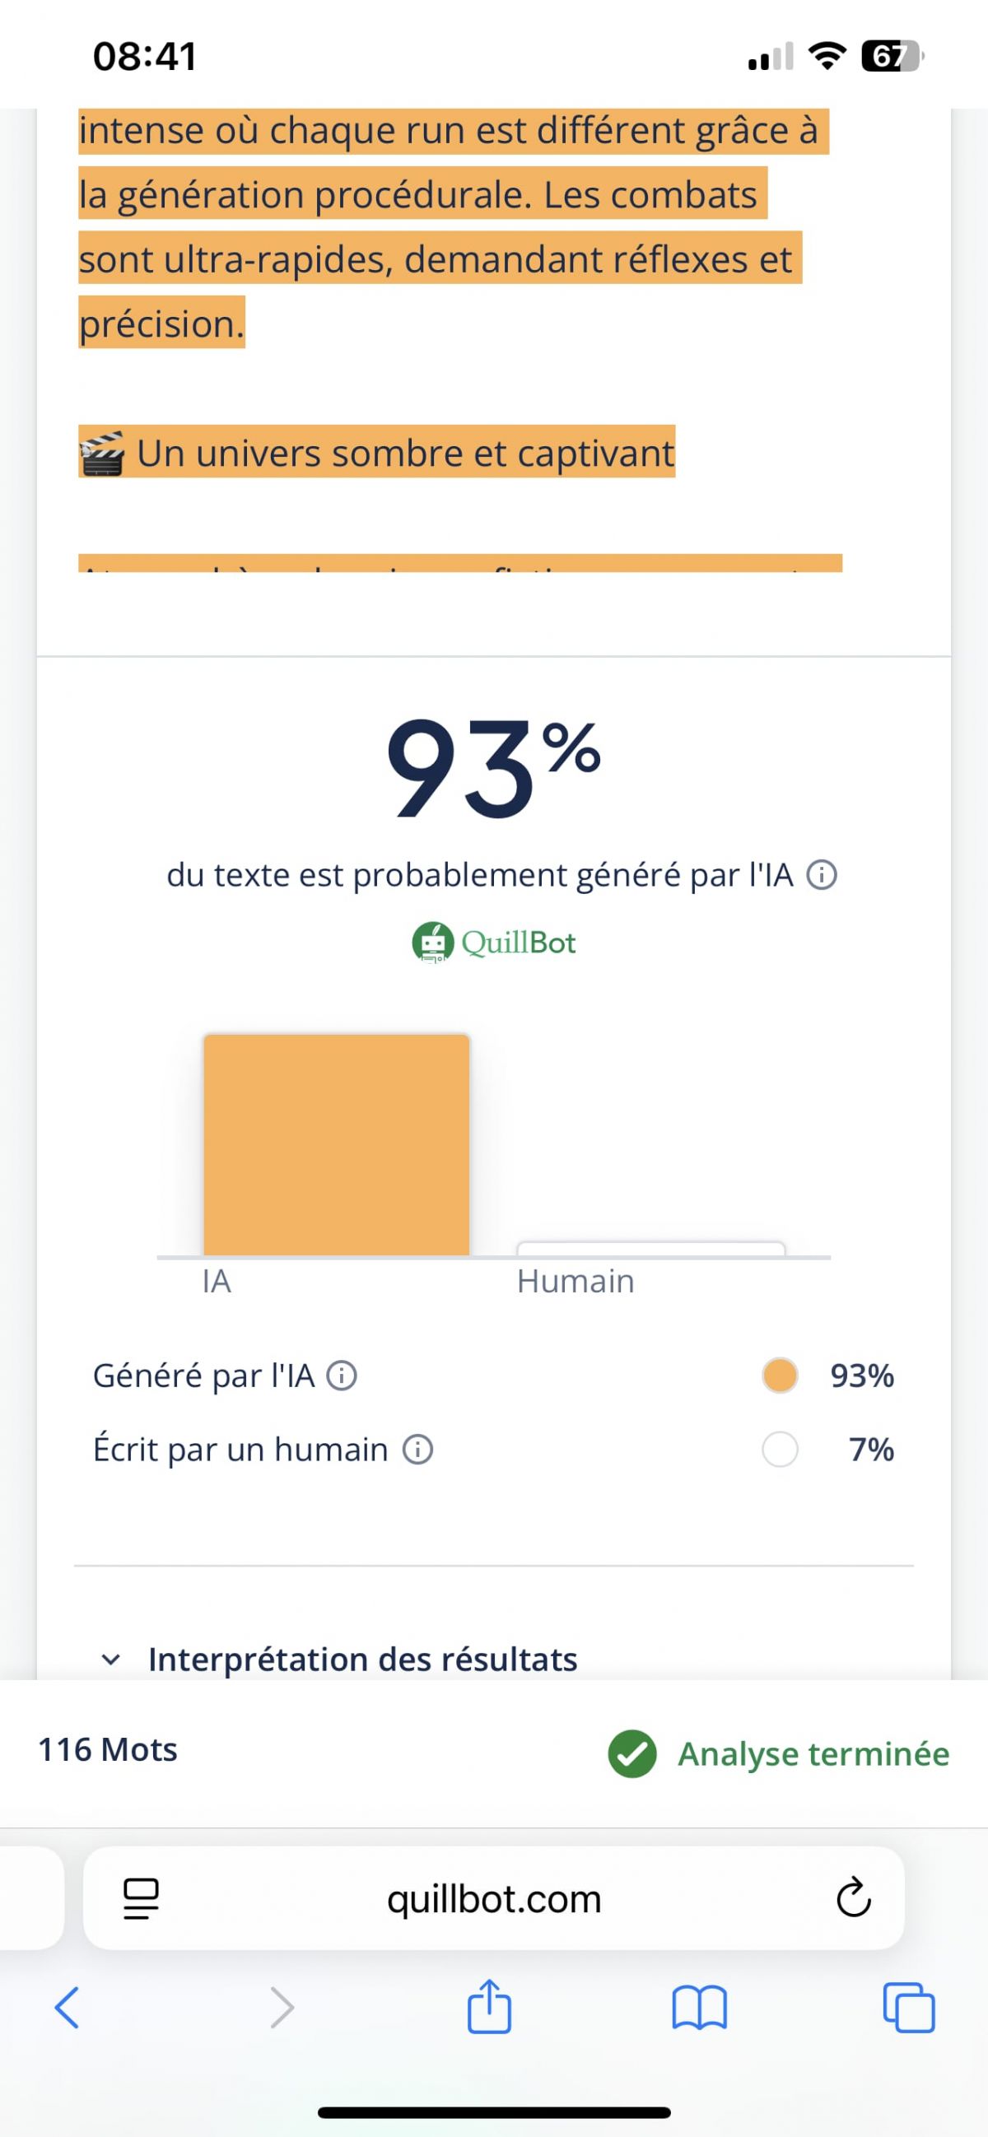
Task: Click the QuillBot logo
Action: (x=495, y=943)
